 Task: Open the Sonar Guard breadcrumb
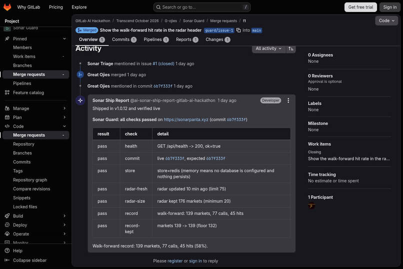pos(193,21)
